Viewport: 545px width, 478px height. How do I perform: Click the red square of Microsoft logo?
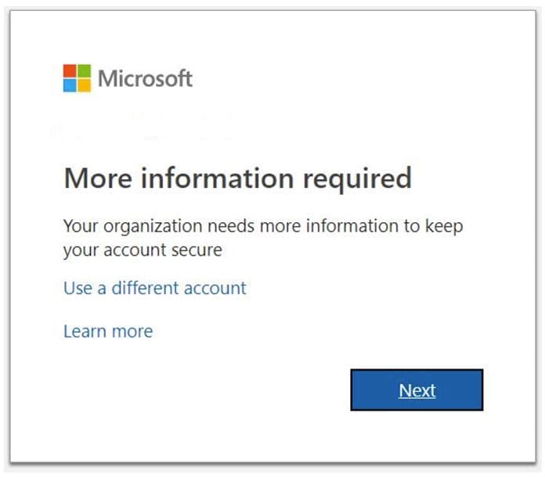pos(70,70)
